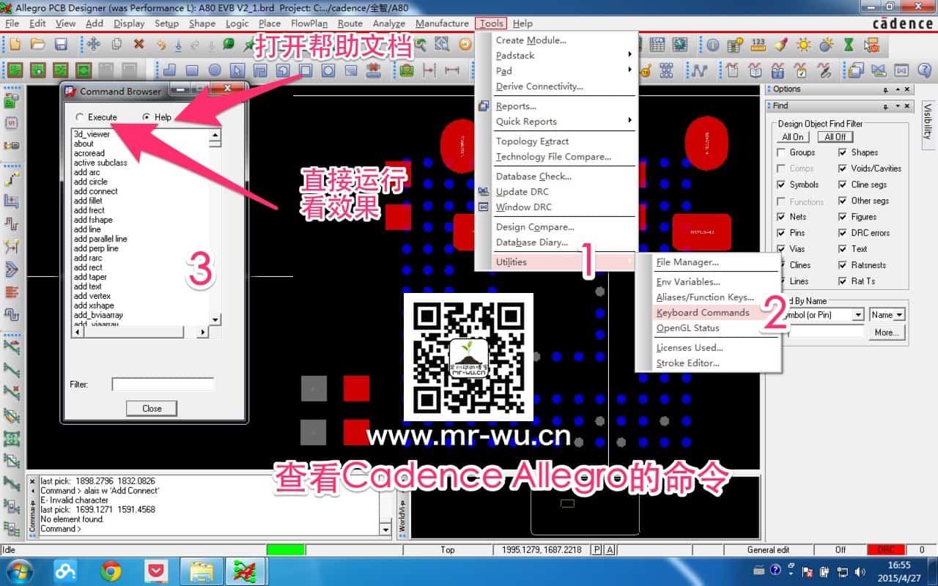Viewport: 938px width, 586px height.
Task: Select the Help radio button
Action: tap(147, 117)
